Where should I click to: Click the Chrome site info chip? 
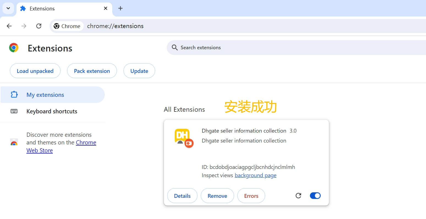(x=67, y=26)
